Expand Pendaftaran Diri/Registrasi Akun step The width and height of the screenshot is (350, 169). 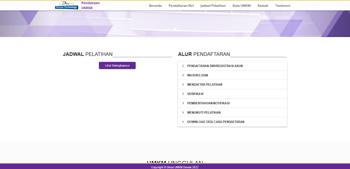pos(215,66)
